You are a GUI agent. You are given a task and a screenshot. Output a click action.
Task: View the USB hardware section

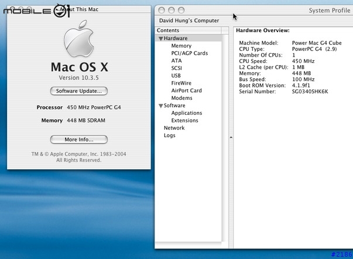tap(176, 76)
